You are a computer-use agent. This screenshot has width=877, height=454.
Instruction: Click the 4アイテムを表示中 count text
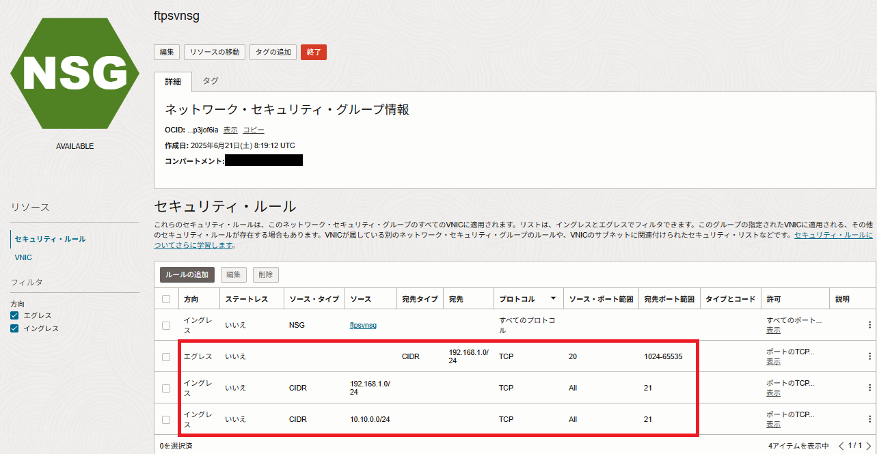click(798, 446)
